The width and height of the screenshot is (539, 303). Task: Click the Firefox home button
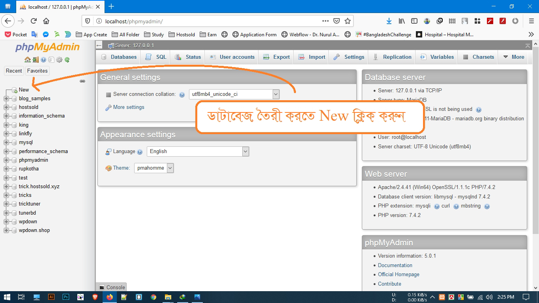46,21
